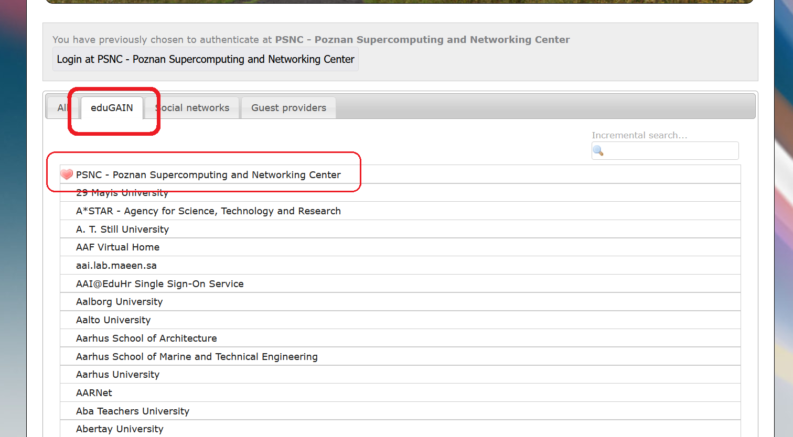Choose Aarhus University
The image size is (793, 437).
(x=400, y=375)
